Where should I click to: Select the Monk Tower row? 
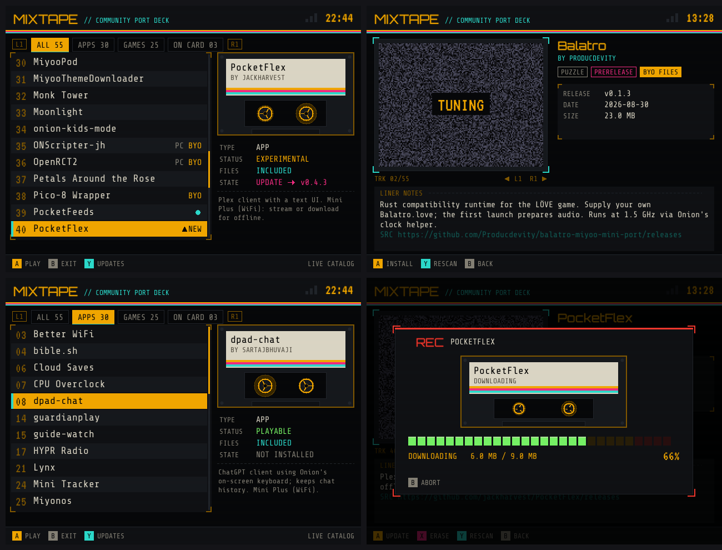point(109,96)
